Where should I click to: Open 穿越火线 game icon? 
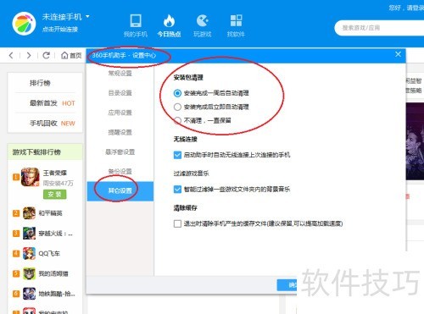[29, 234]
